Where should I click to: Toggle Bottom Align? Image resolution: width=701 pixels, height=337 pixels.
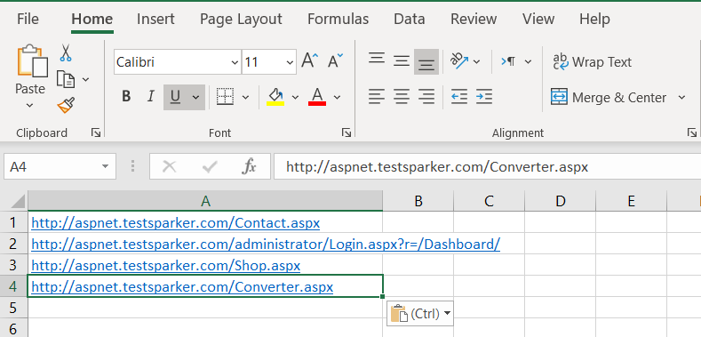[x=426, y=61]
